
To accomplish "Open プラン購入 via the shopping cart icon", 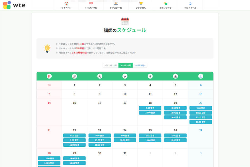I will pyautogui.click(x=141, y=4).
